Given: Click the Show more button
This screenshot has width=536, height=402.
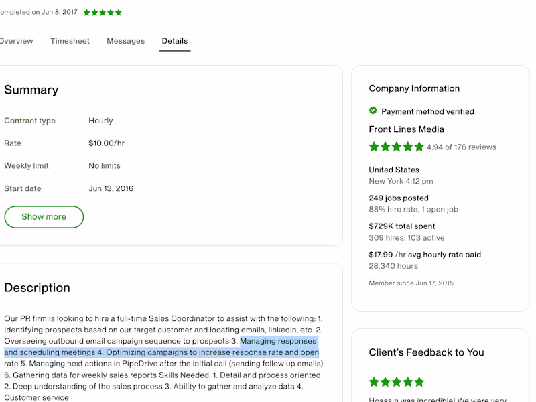Looking at the screenshot, I should 44,217.
